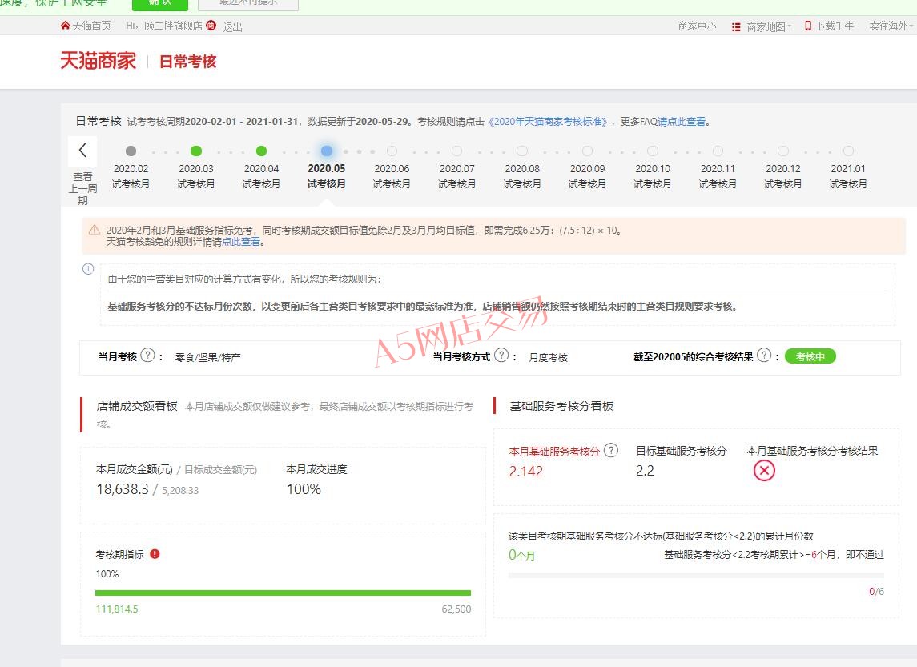Viewport: 917px width, 667px height.
Task: Select the 2020.03 试考核月 marker
Action: point(196,151)
